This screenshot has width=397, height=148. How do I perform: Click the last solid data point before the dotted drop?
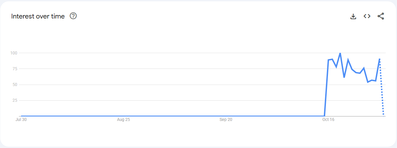[379, 59]
